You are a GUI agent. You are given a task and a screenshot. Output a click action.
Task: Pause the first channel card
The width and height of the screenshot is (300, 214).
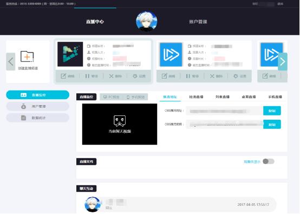coord(87,76)
